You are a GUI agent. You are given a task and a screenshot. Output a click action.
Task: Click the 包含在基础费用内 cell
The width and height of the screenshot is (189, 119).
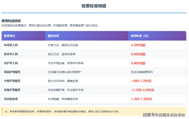coord(142,72)
